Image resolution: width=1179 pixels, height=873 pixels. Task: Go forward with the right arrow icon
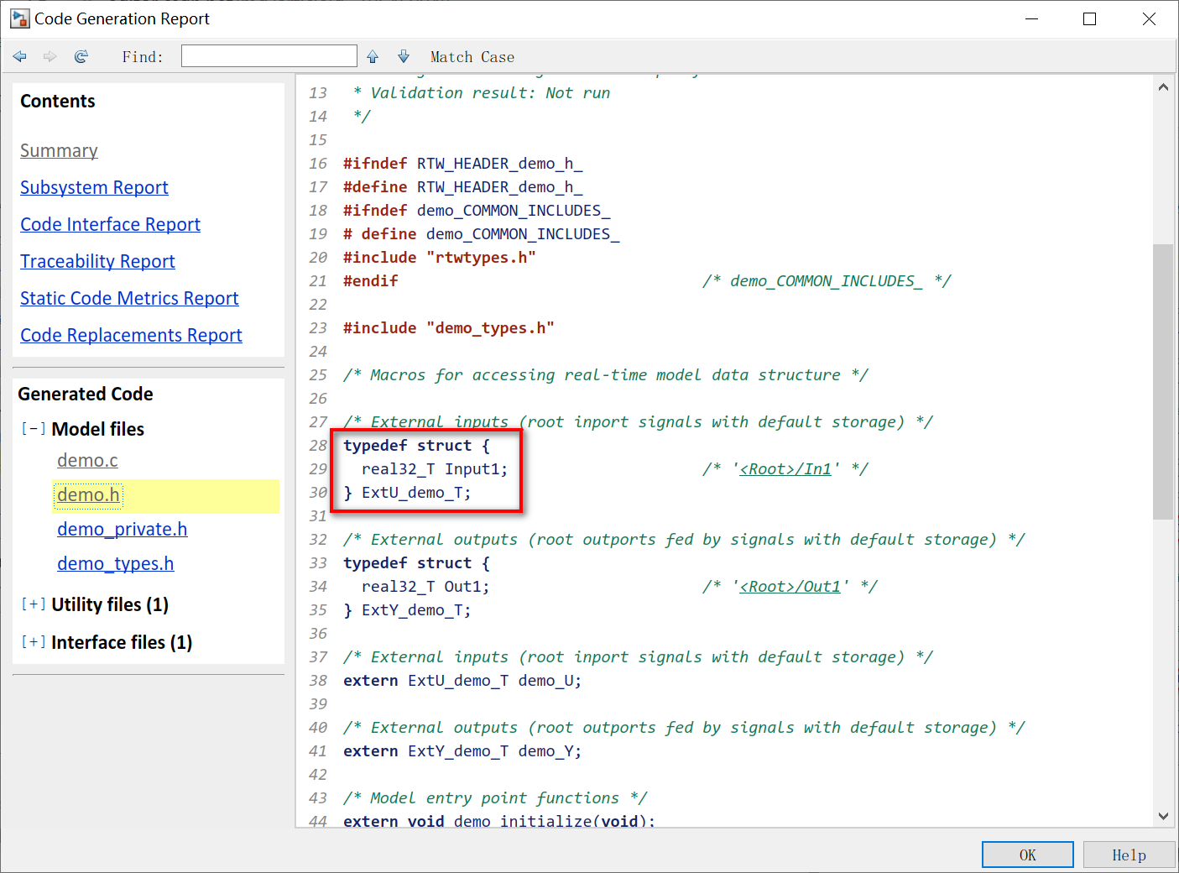[x=50, y=56]
